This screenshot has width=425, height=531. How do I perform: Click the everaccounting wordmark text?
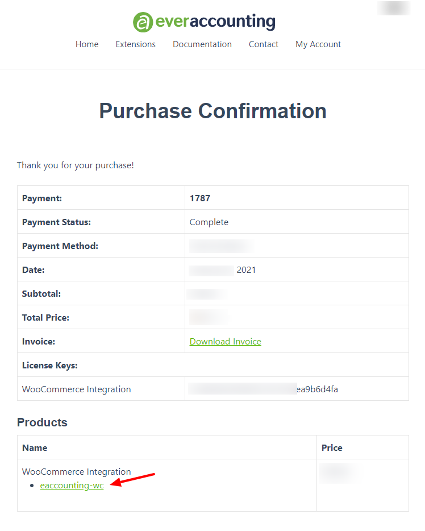(215, 22)
